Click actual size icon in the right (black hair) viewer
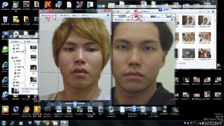Image resolution: width=224 pixels, height=126 pixels. 119,109
